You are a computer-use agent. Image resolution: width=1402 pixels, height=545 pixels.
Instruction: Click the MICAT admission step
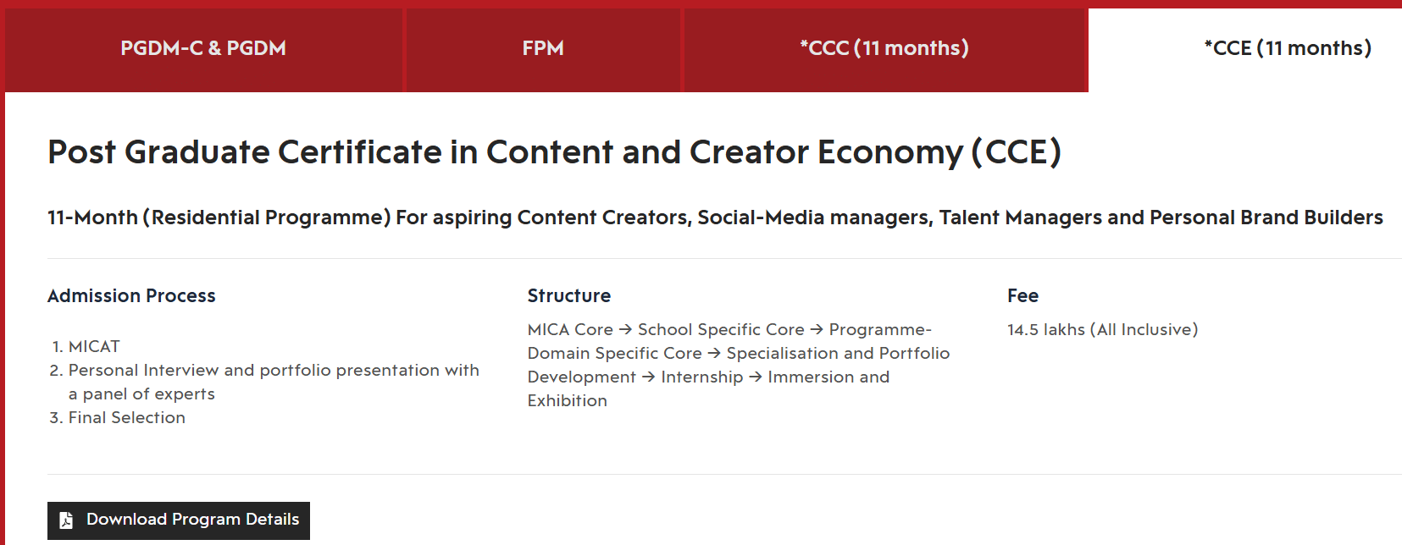click(x=94, y=347)
